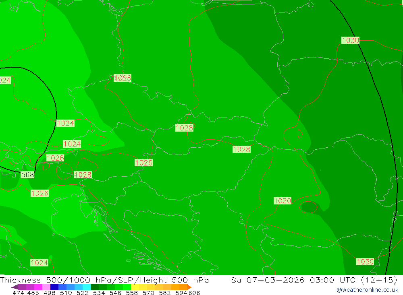Screen dimensions: 403x295
Task: Click legend value 558
Action: tap(132, 293)
